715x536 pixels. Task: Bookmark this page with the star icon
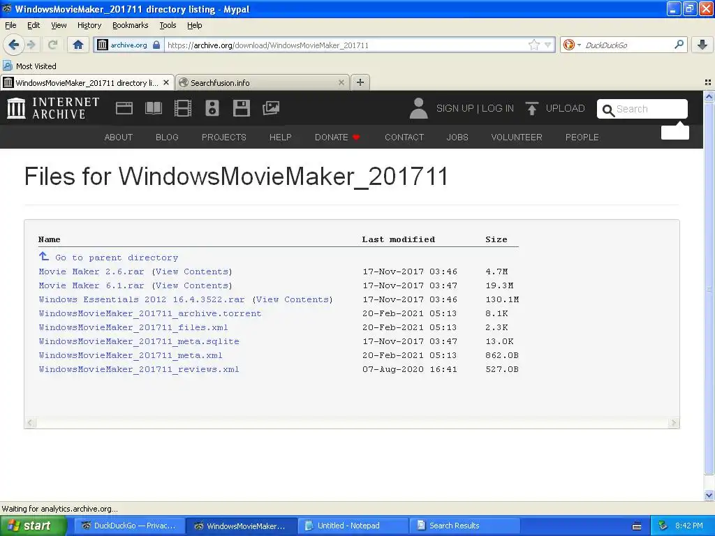coord(534,45)
